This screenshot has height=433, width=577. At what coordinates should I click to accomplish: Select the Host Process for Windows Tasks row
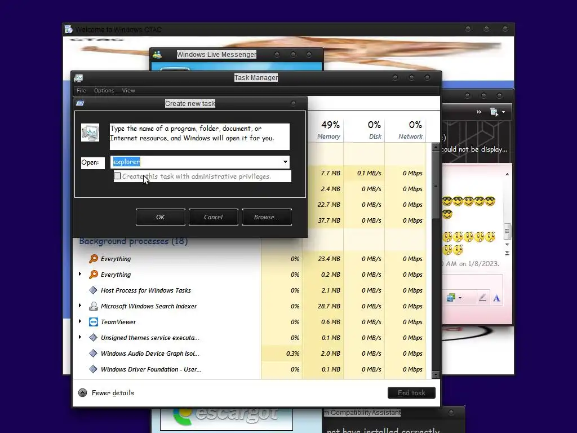251,290
